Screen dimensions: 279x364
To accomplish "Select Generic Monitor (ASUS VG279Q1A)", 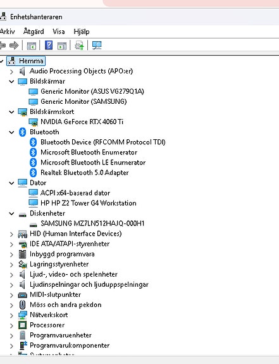I will click(x=92, y=91).
